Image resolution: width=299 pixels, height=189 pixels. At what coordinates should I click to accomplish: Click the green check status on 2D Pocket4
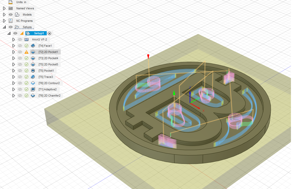(x=26, y=58)
